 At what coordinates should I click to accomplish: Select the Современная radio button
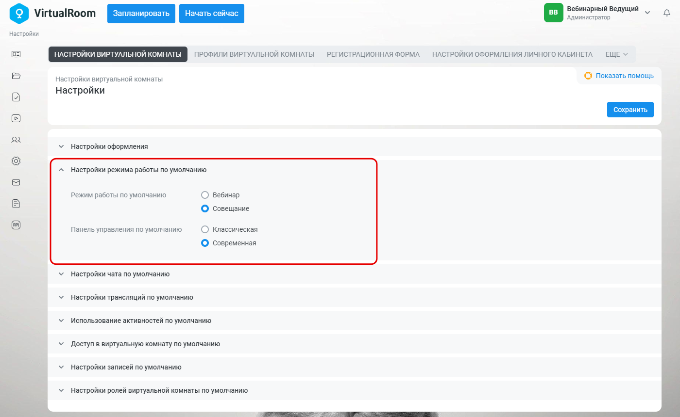coord(205,243)
